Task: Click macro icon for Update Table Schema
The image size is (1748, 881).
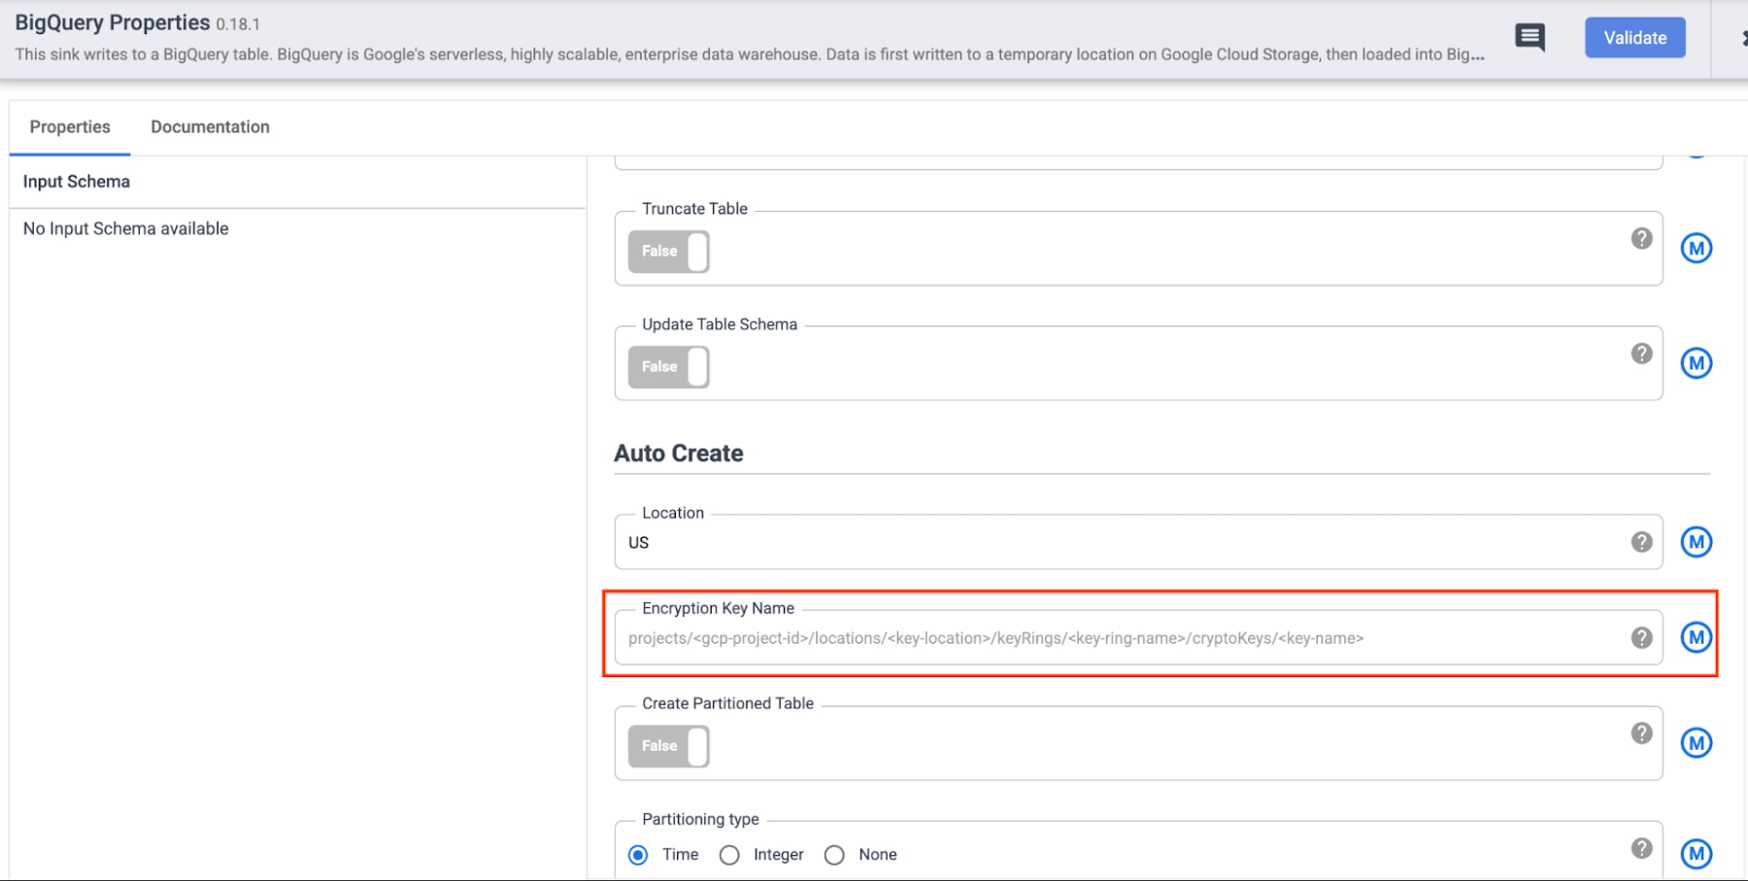Action: click(x=1697, y=363)
